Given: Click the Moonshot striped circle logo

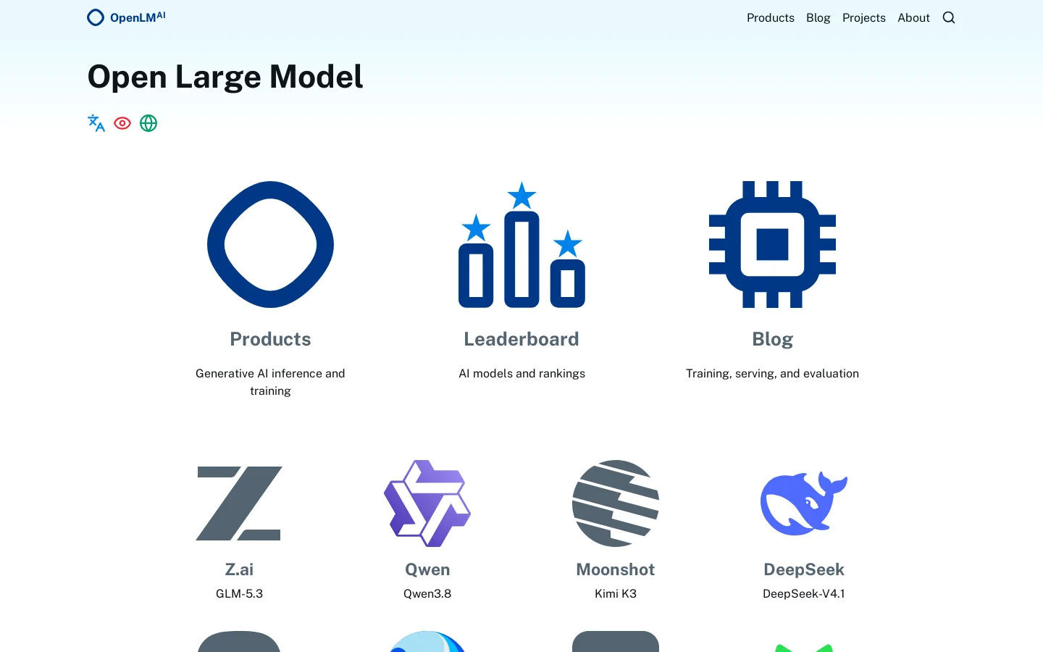Looking at the screenshot, I should (616, 503).
